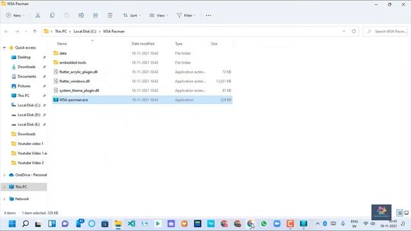Click the Delete trash icon in toolbar

[x=110, y=15]
